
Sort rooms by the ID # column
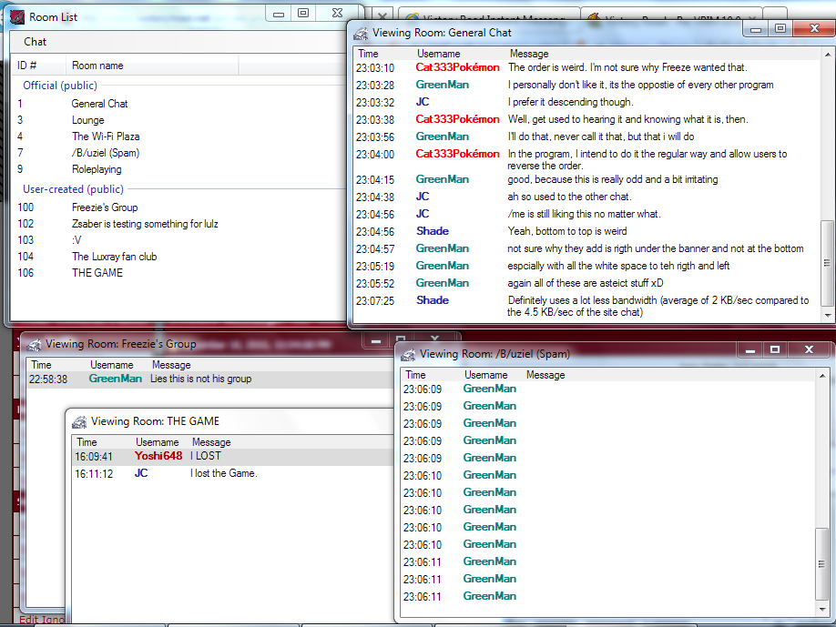[x=38, y=66]
